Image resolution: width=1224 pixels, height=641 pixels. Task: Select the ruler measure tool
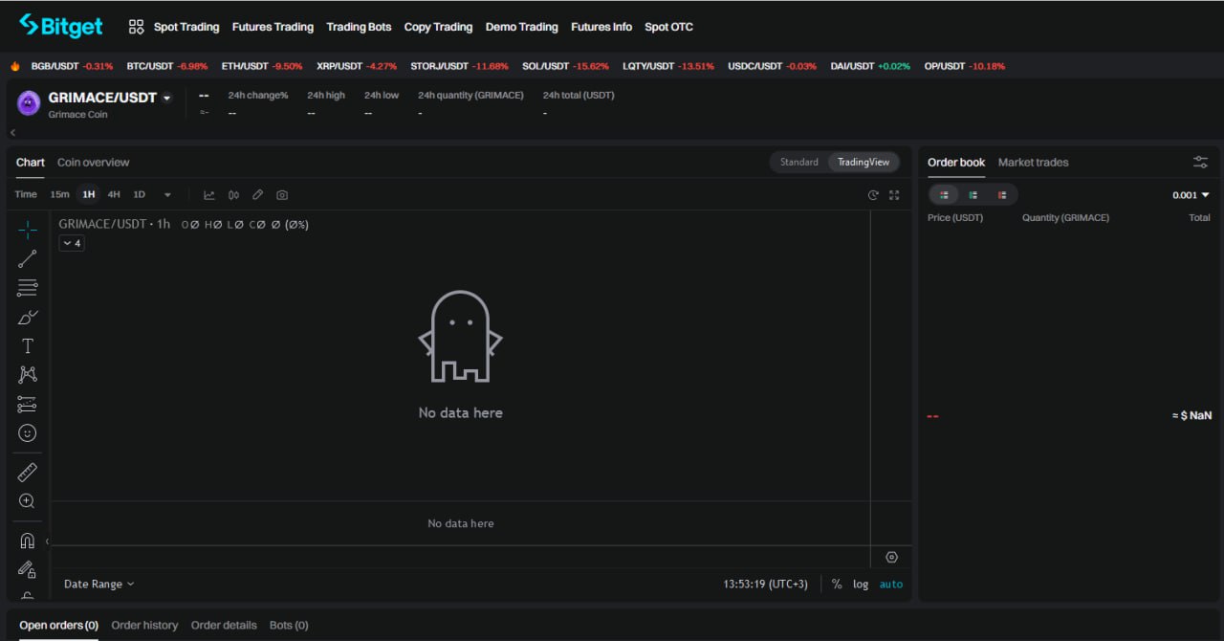[x=28, y=472]
